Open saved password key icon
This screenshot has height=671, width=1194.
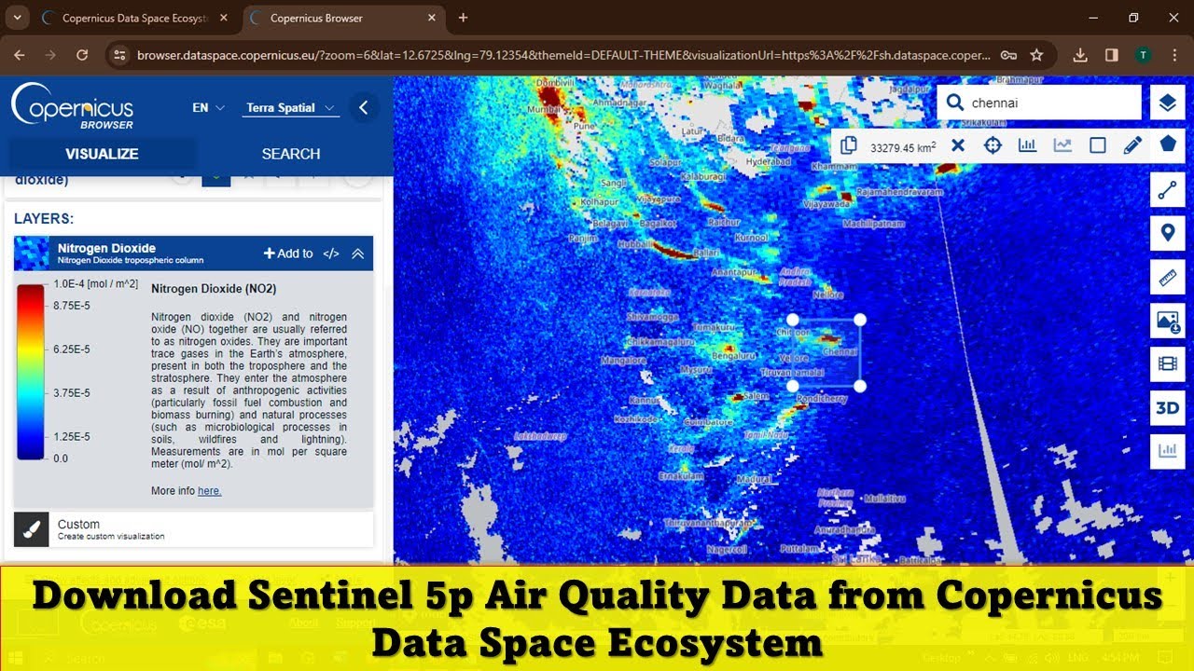click(x=1008, y=55)
